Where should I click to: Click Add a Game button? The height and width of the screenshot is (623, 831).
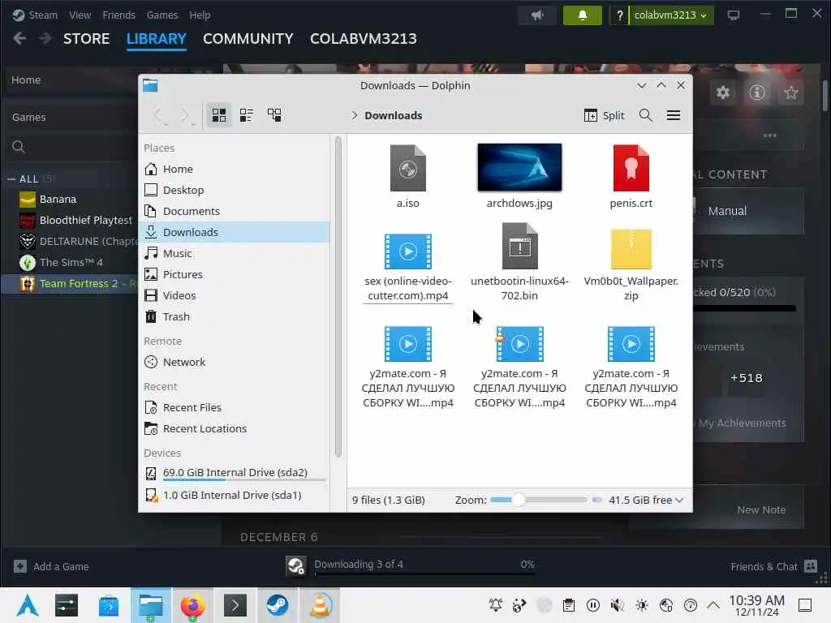[x=51, y=566]
